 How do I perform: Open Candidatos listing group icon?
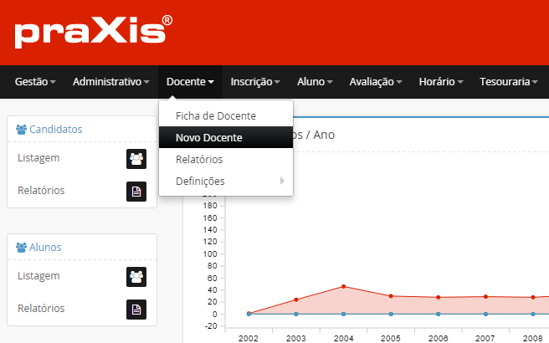click(x=136, y=158)
